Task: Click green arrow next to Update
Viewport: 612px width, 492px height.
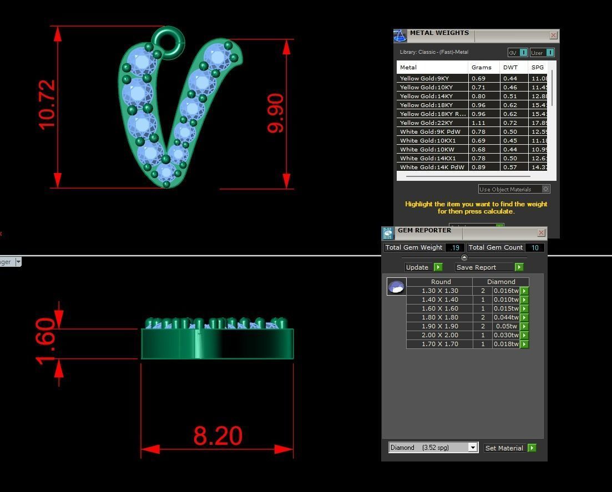Action: point(438,267)
